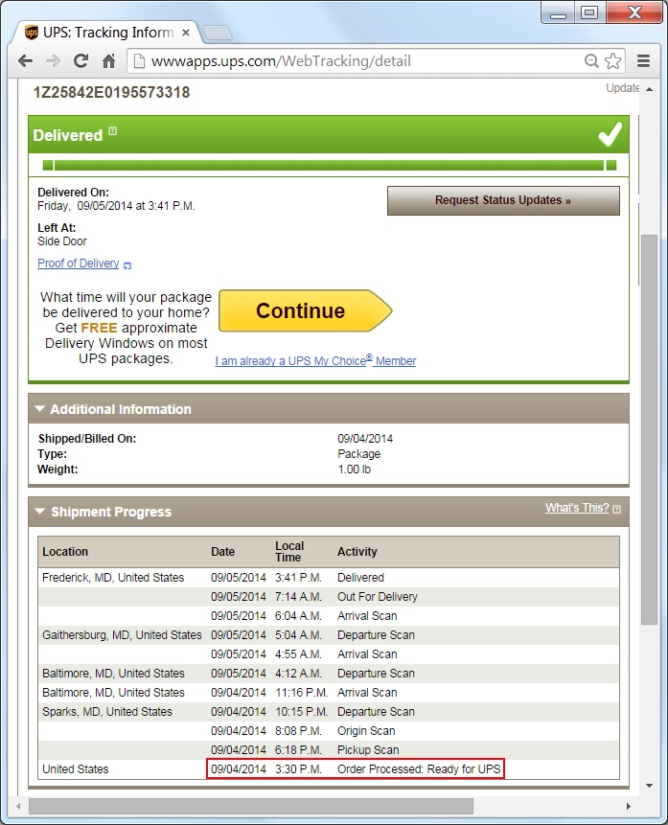Reload the page with refresh icon
This screenshot has height=825, width=668.
pyautogui.click(x=81, y=61)
